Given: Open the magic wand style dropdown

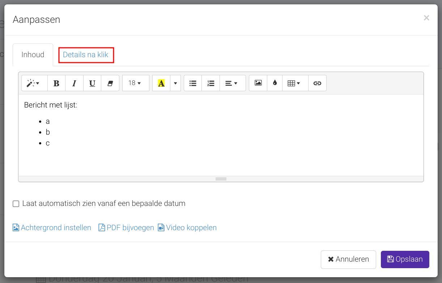Looking at the screenshot, I should [34, 83].
